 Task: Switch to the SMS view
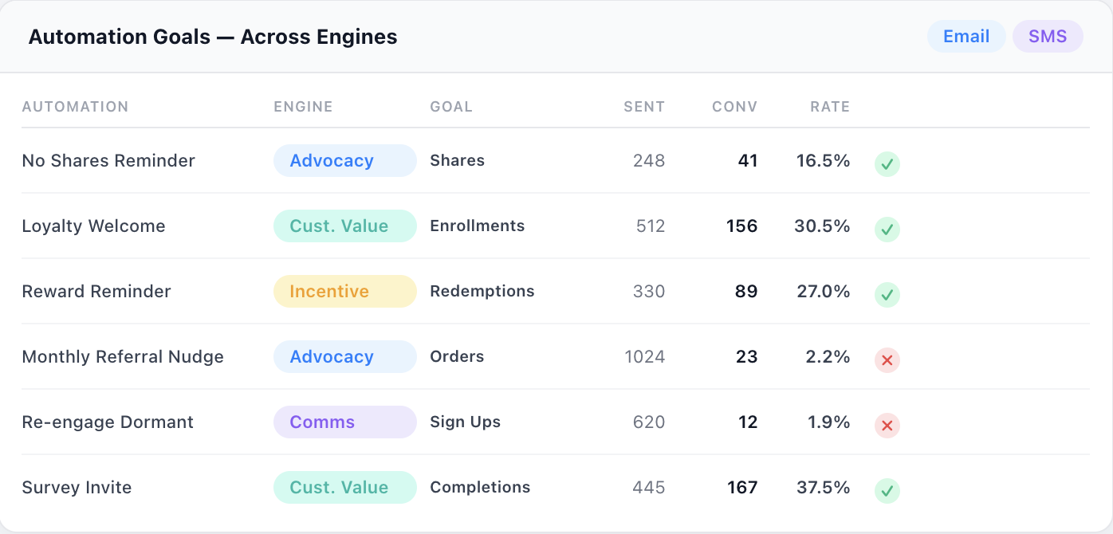coord(1048,36)
